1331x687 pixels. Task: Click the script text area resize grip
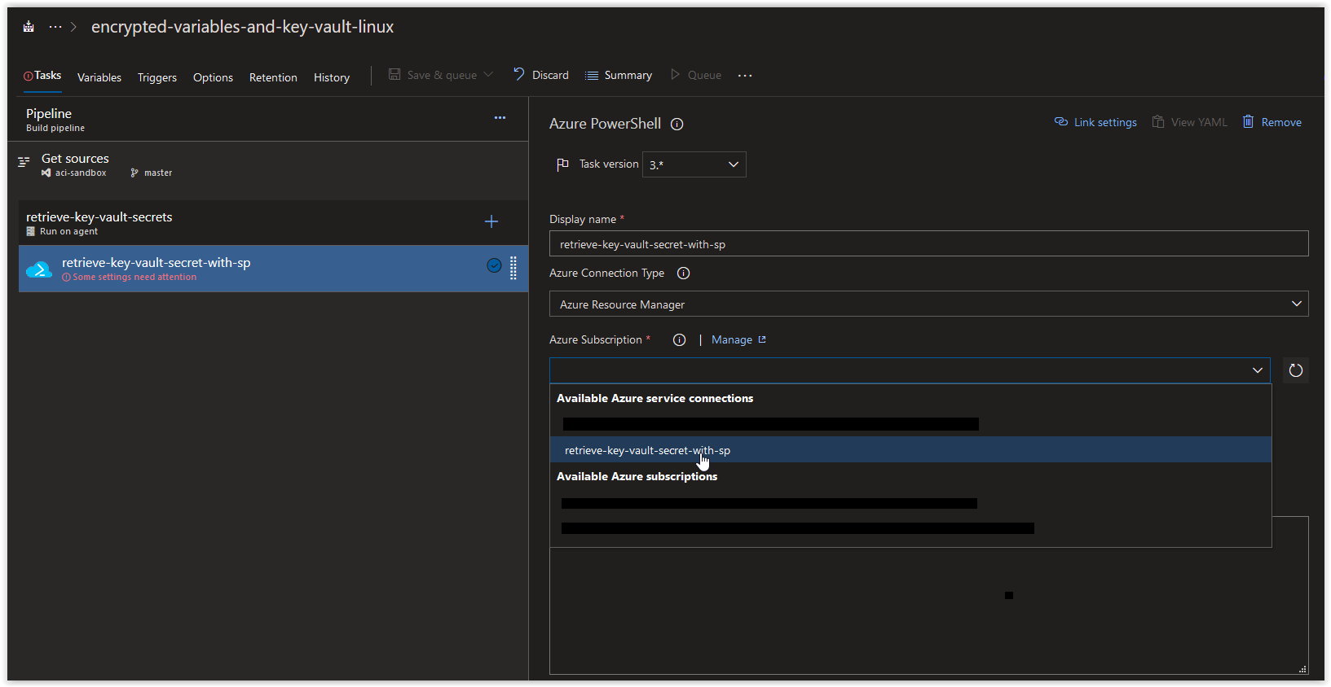pyautogui.click(x=1302, y=669)
